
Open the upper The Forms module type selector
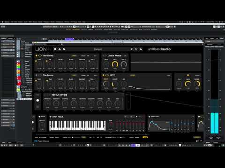click(x=48, y=56)
